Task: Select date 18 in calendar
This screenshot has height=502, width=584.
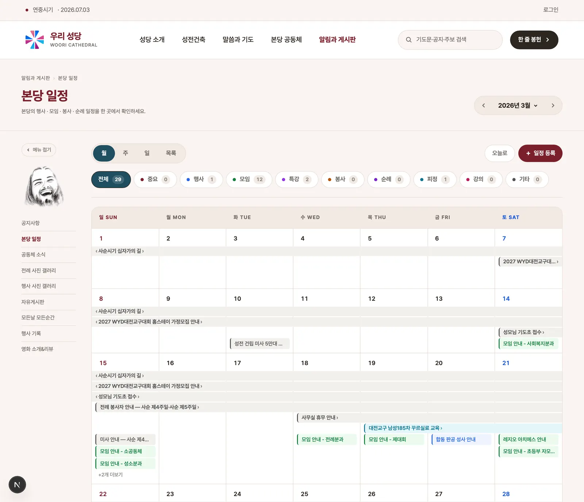Action: point(304,363)
